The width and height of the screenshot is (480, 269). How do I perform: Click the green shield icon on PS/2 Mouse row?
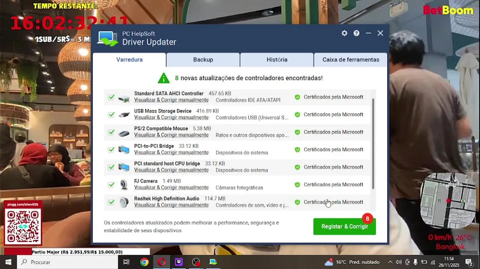click(x=297, y=132)
